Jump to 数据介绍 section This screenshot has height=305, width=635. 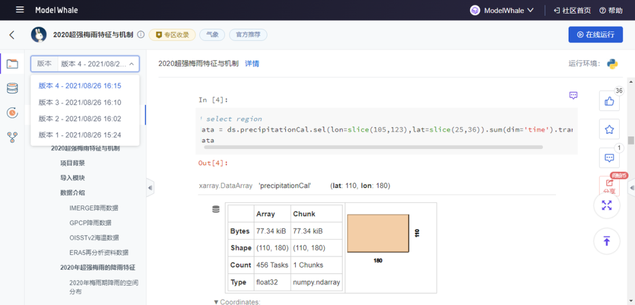point(72,193)
